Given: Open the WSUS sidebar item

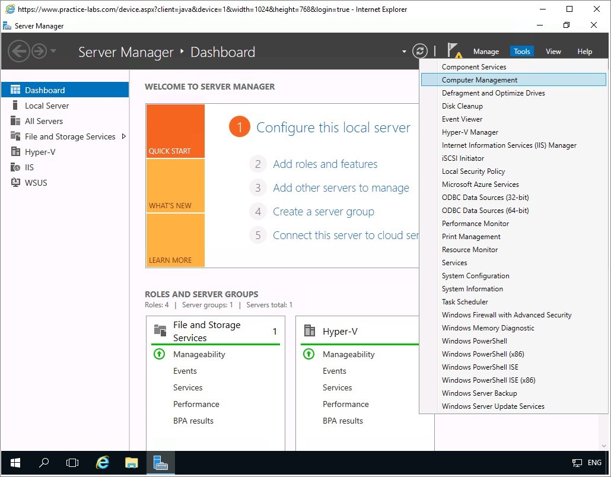Looking at the screenshot, I should click(36, 183).
